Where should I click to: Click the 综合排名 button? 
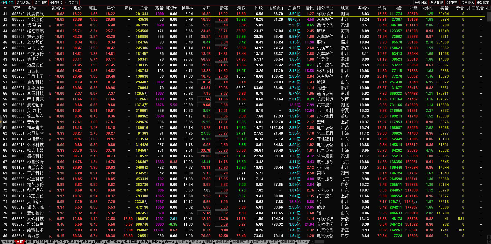[x=467, y=3]
